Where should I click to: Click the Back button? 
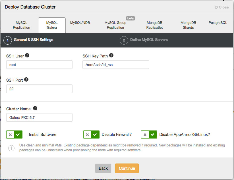(103, 168)
